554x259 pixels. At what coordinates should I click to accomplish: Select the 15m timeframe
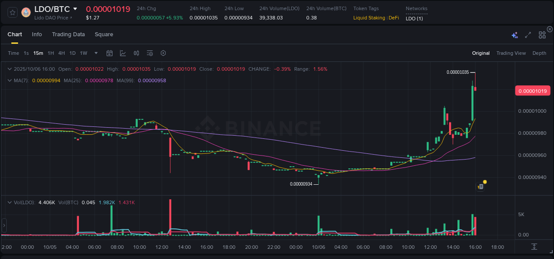click(38, 53)
